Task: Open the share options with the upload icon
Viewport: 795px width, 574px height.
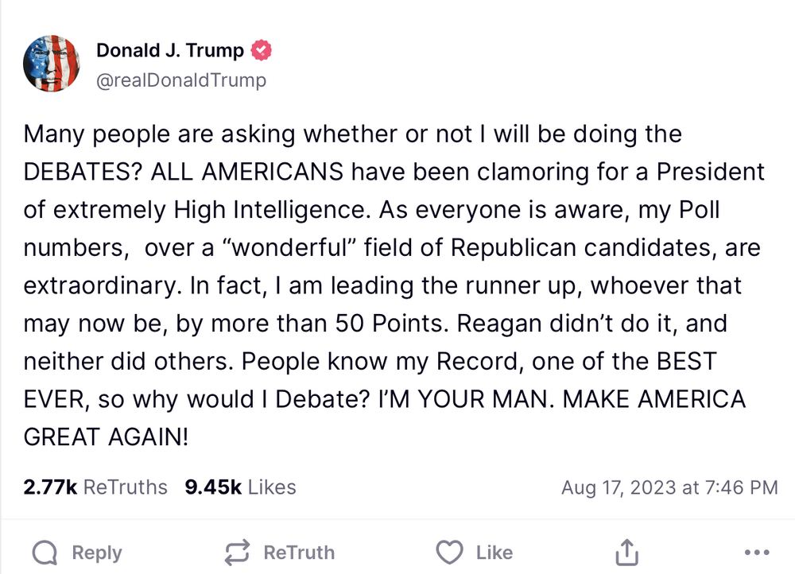Action: tap(627, 553)
